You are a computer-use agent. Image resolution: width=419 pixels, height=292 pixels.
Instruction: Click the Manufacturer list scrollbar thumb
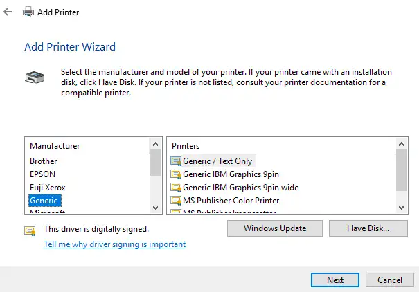[156, 163]
